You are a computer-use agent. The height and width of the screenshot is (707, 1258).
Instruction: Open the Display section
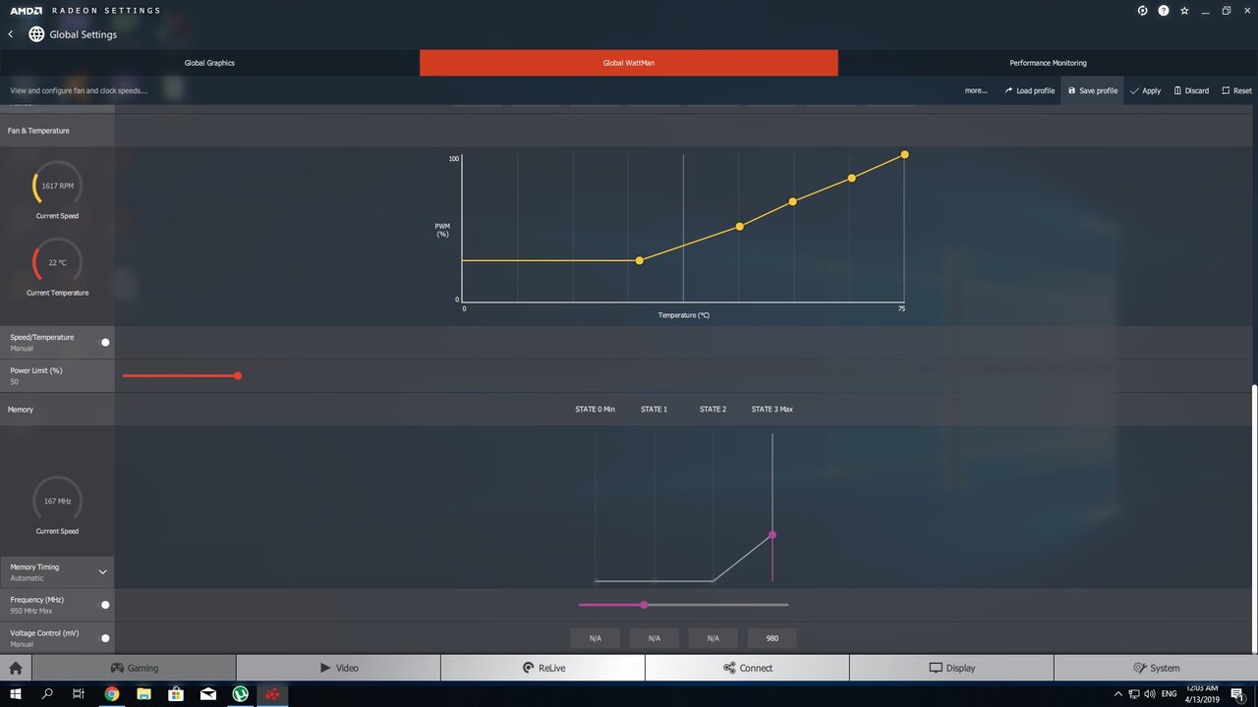(x=951, y=668)
